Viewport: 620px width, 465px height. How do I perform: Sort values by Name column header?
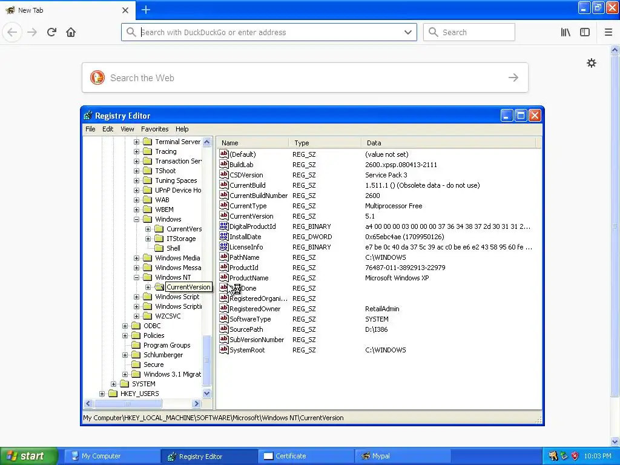coord(252,143)
